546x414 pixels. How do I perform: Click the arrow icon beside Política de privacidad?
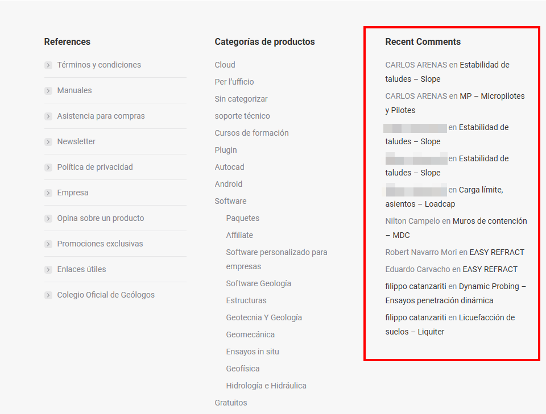click(48, 167)
